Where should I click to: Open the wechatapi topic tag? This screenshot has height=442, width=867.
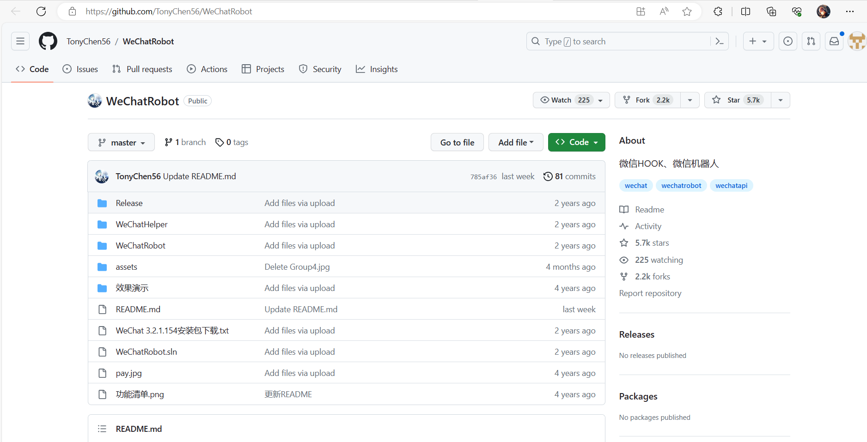pyautogui.click(x=731, y=186)
